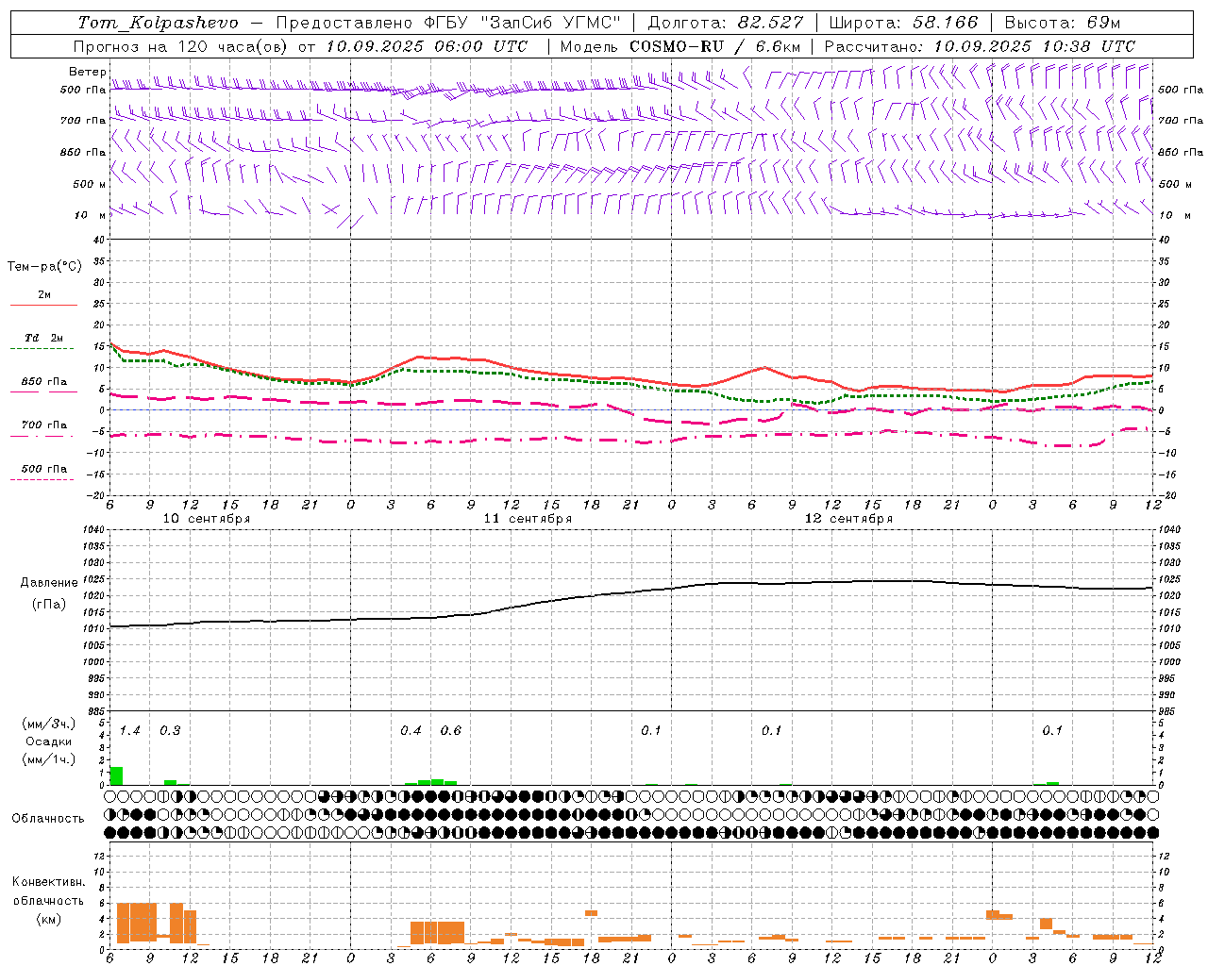Screen dimensions: 1208x966
Task: Select the forecast start 10.09.2025 06:00 UTC
Action: (427, 46)
